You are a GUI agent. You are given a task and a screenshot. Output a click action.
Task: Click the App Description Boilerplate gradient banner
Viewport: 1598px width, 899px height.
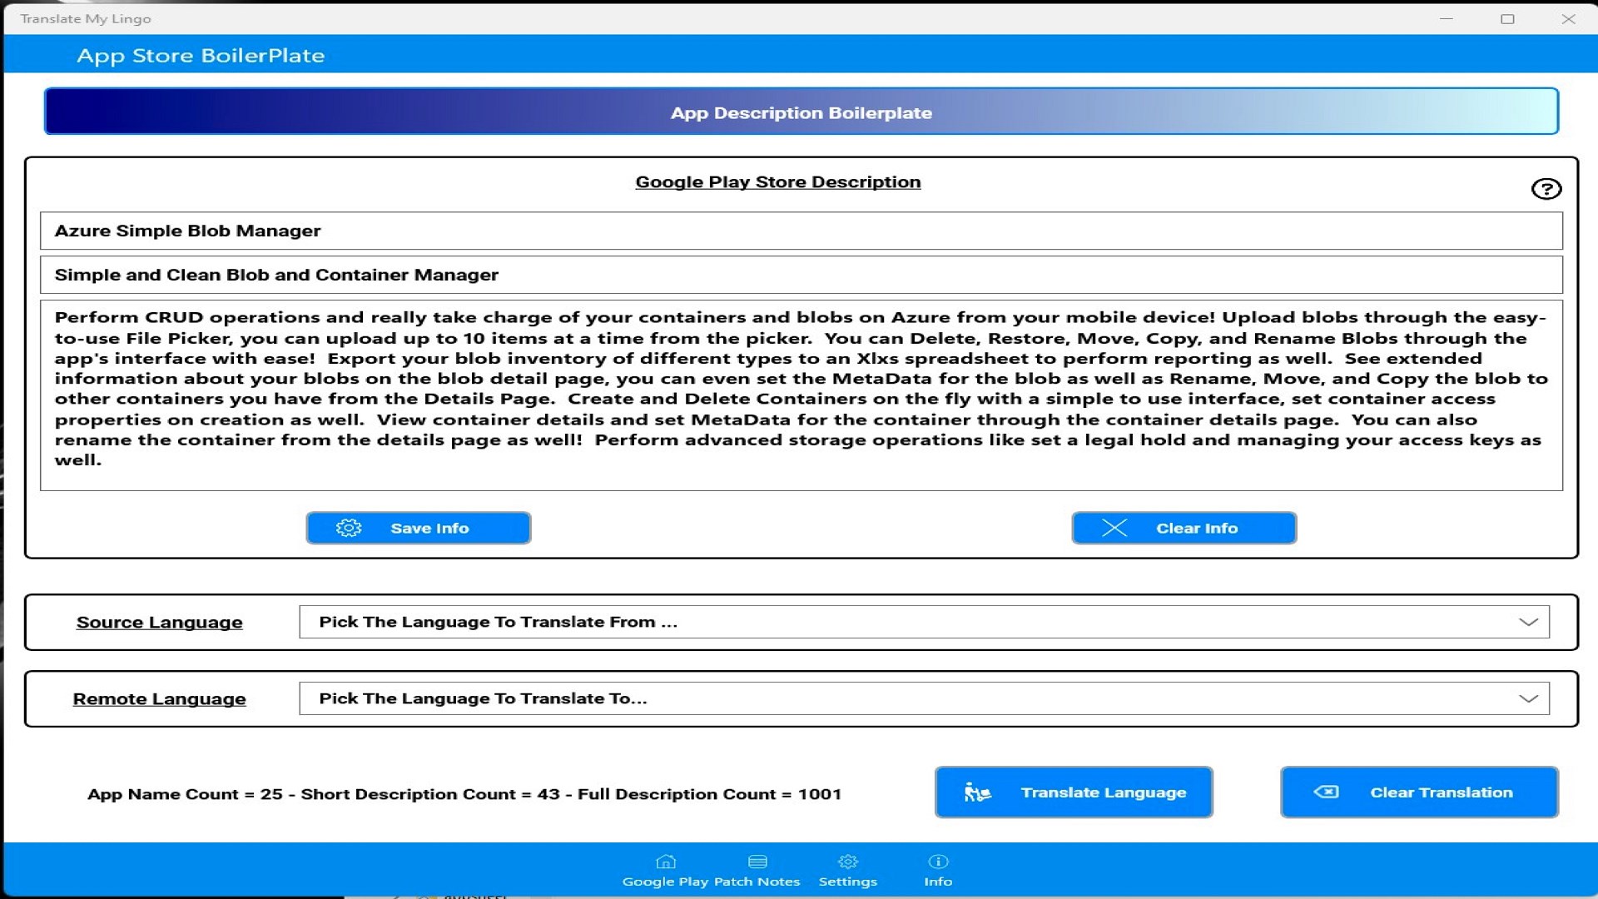[801, 112]
